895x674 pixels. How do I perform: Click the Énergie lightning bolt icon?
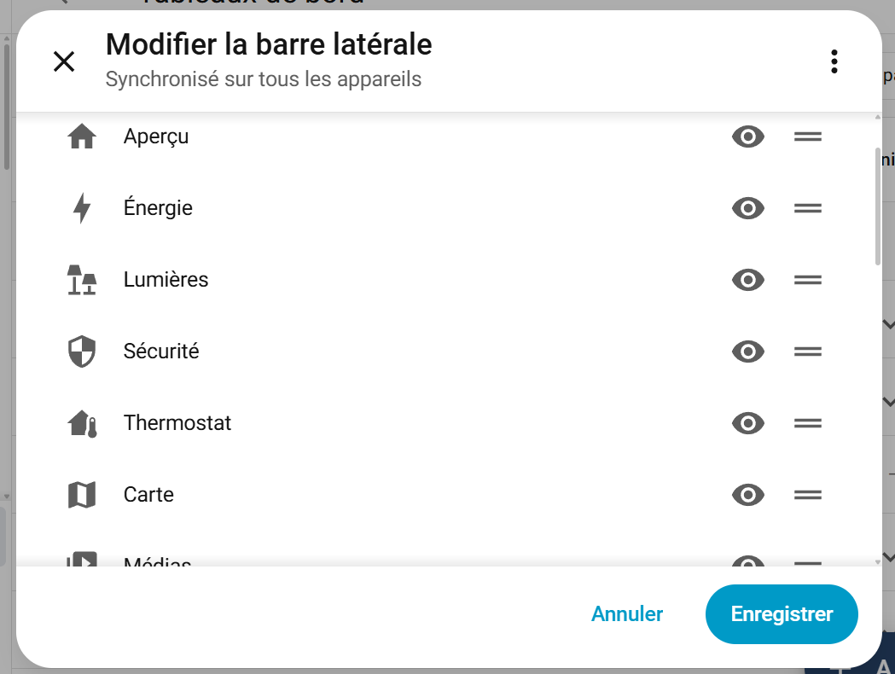click(82, 208)
